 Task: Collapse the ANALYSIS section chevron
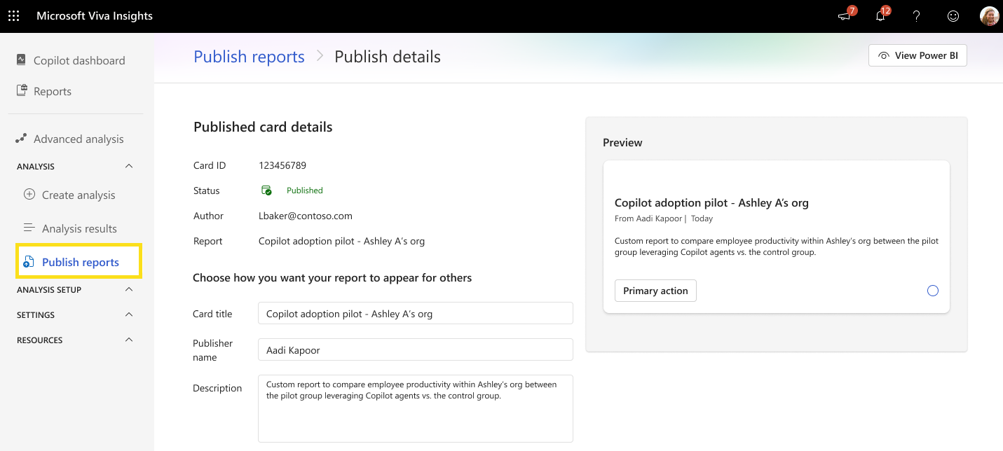tap(128, 166)
